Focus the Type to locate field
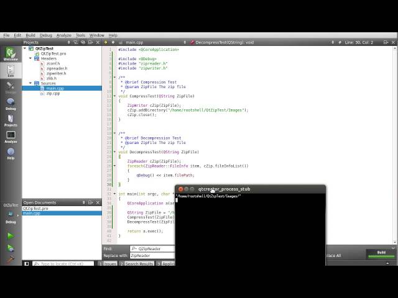This screenshot has width=398, height=298. 63,263
